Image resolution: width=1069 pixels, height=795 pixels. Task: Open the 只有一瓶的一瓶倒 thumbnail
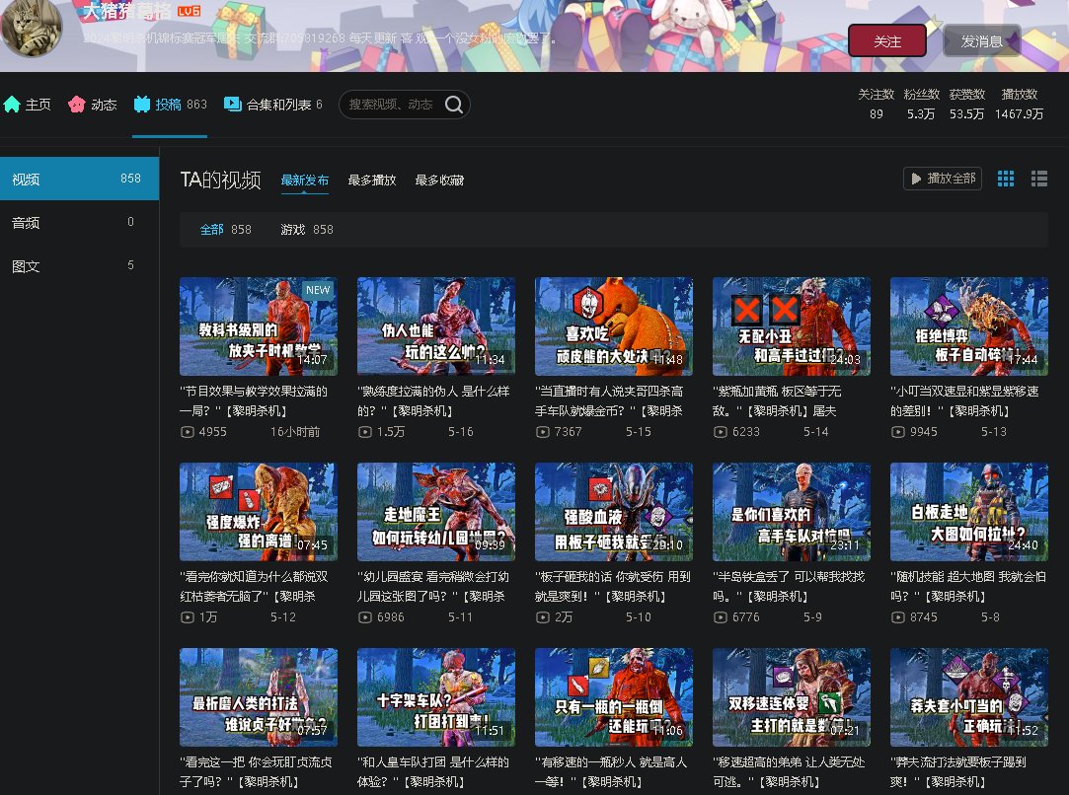click(614, 697)
